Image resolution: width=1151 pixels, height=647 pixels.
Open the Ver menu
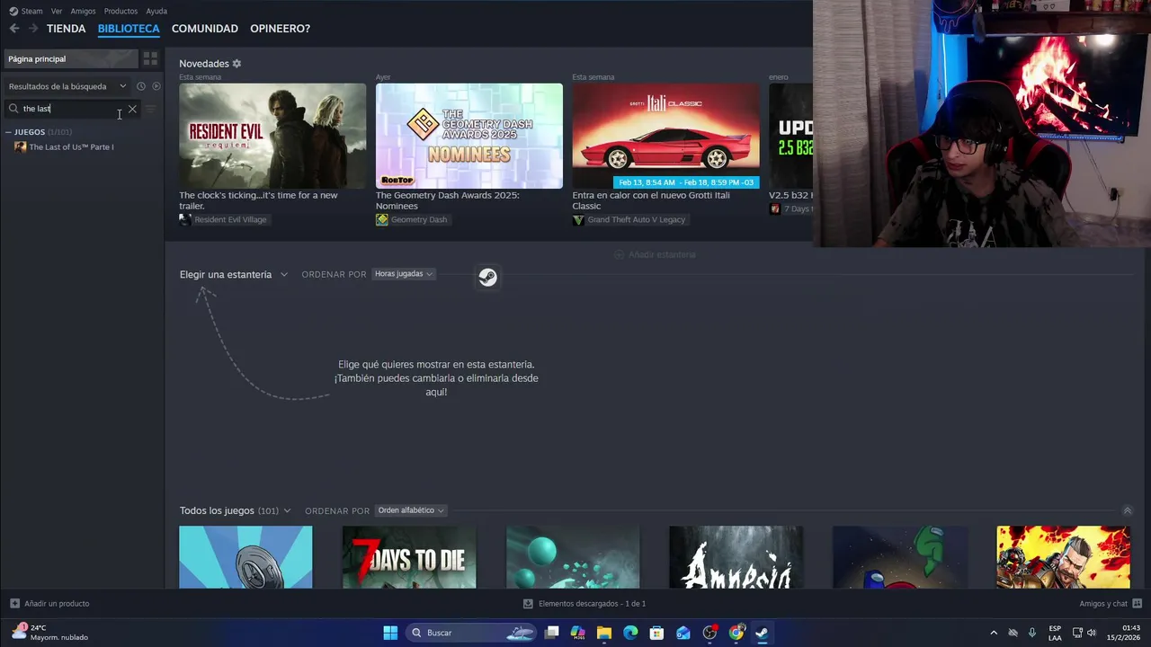(x=57, y=11)
